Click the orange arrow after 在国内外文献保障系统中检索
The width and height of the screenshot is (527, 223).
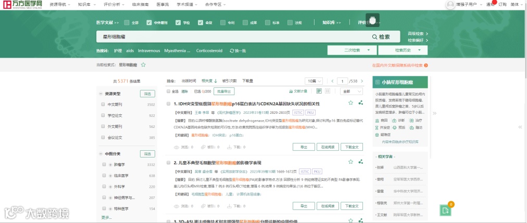(x=426, y=65)
